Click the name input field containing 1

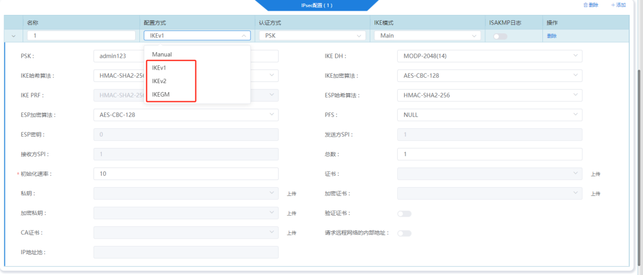[x=81, y=36]
